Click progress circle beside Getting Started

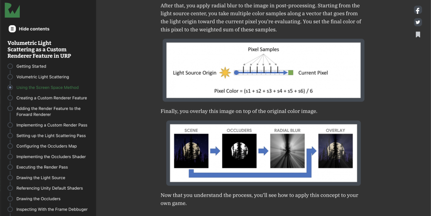point(10,66)
